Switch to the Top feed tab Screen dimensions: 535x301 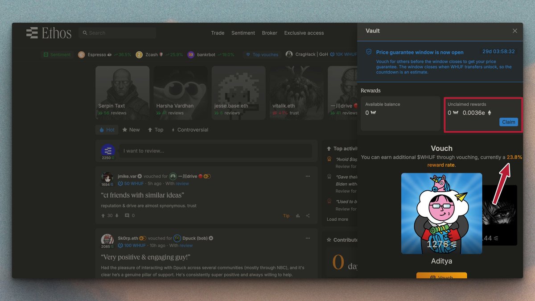[156, 130]
